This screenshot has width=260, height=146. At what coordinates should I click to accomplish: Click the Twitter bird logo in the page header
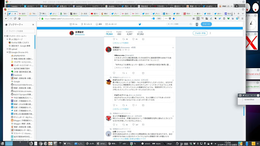pos(140,24)
